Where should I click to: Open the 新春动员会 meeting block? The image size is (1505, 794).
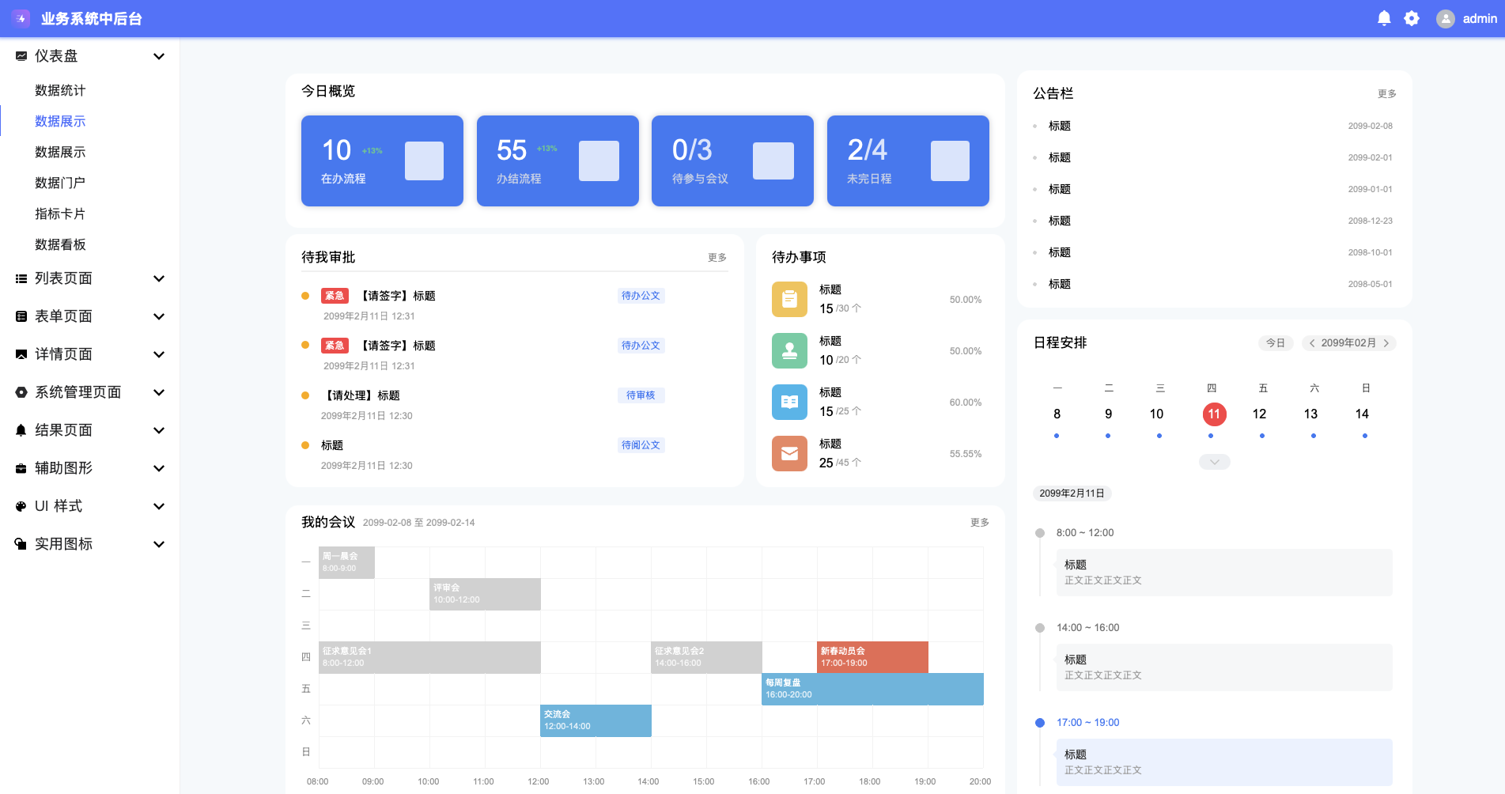coord(872,657)
